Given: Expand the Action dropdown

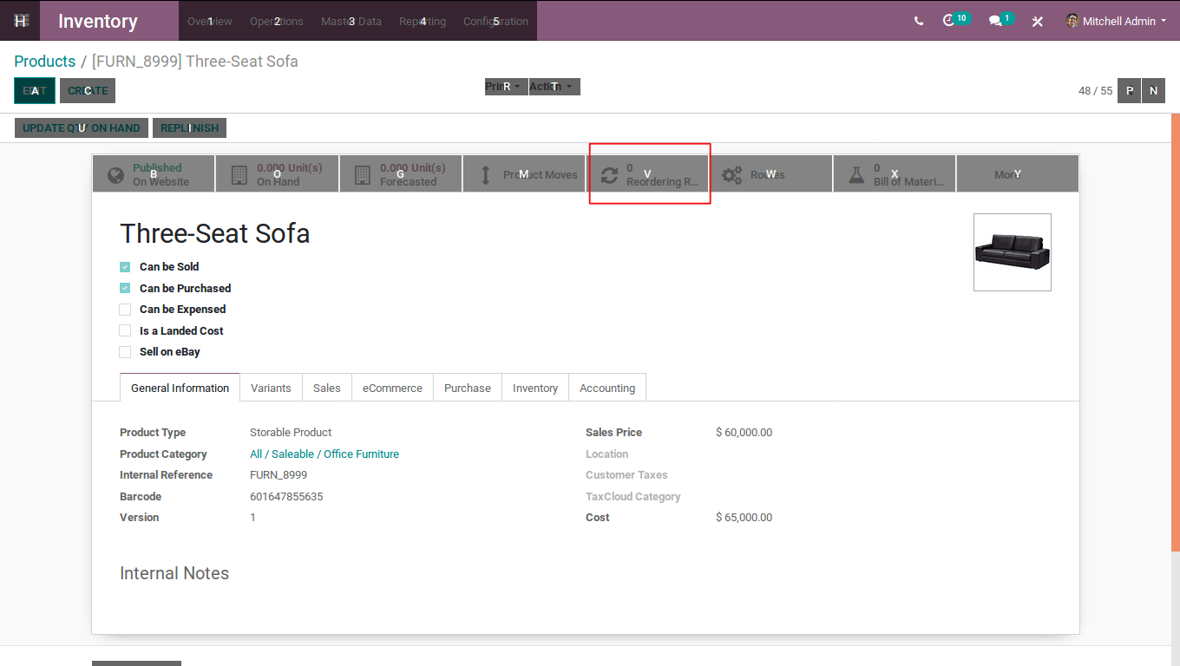Looking at the screenshot, I should pyautogui.click(x=554, y=87).
